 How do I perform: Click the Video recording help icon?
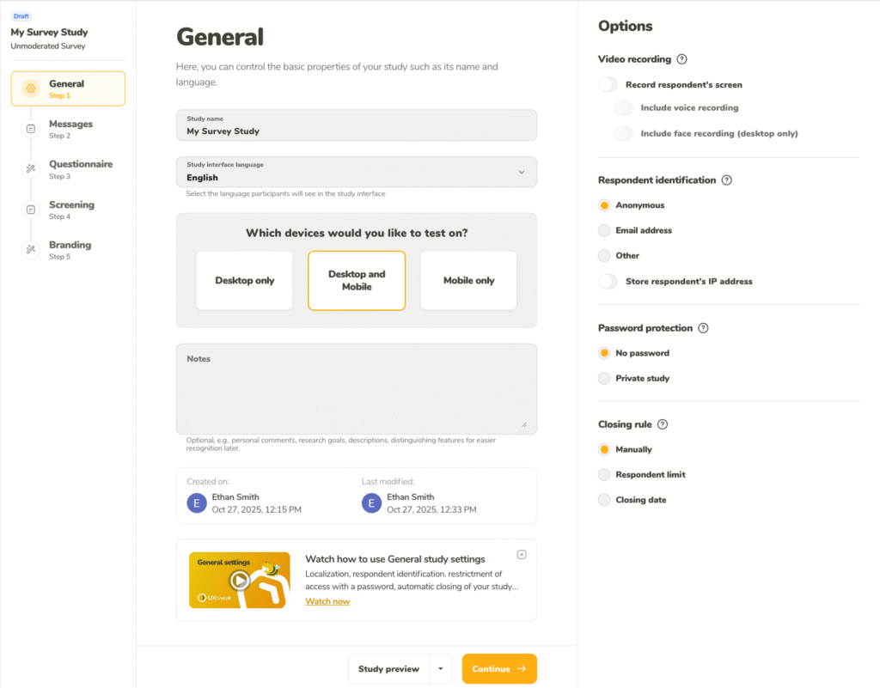click(x=682, y=59)
